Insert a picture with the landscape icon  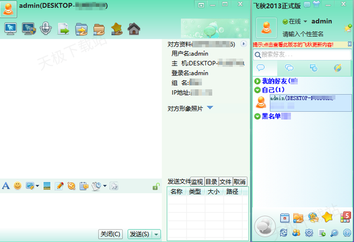pos(47,186)
